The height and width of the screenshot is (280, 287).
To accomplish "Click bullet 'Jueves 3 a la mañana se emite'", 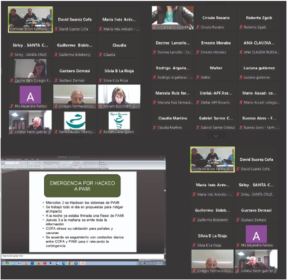I will click(x=76, y=222).
